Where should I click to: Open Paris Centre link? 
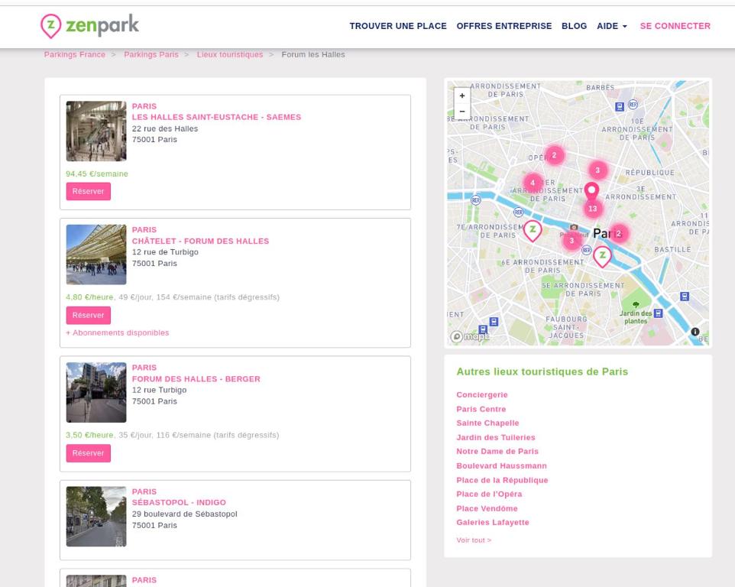tap(481, 409)
